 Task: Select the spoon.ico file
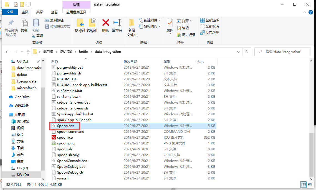click(65, 137)
